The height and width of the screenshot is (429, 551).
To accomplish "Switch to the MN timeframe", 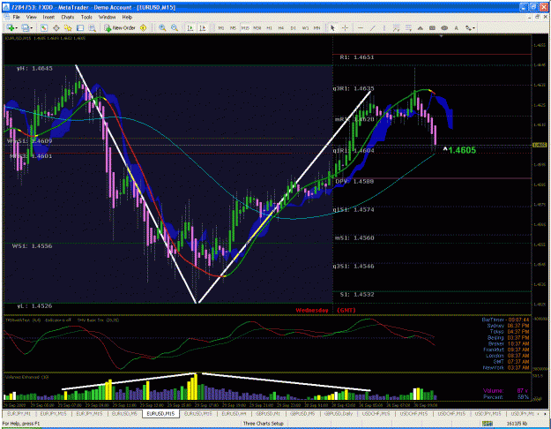I will coord(317,27).
